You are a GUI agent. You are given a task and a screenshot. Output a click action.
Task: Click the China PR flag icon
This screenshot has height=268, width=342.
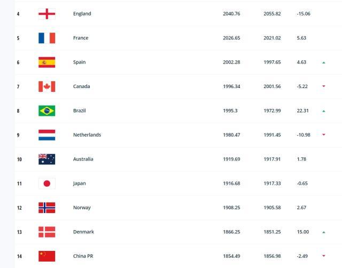point(46,256)
